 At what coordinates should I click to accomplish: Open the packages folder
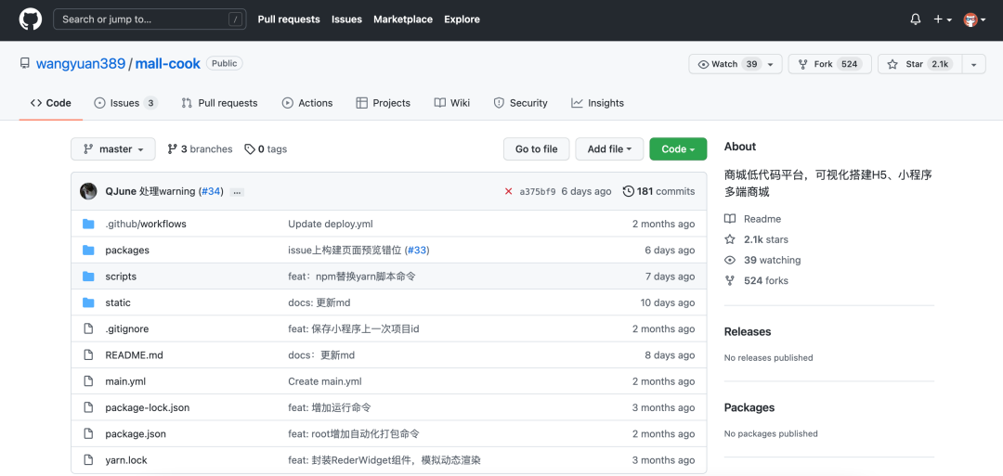click(x=127, y=250)
